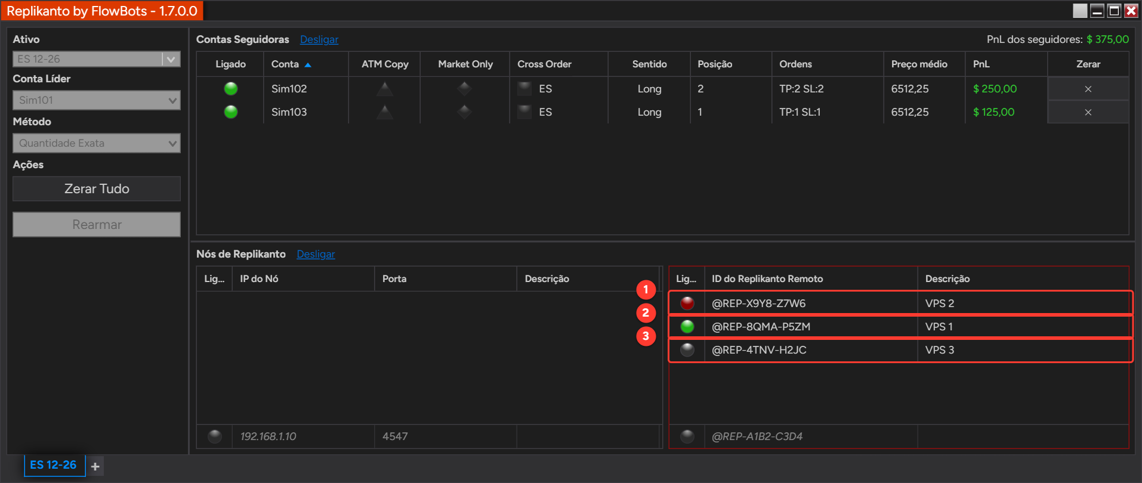The height and width of the screenshot is (483, 1142).
Task: Click the $ 250,00 PnL value
Action: (995, 89)
